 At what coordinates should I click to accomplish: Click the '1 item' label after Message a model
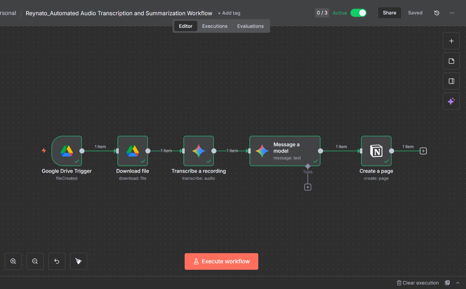pyautogui.click(x=341, y=147)
